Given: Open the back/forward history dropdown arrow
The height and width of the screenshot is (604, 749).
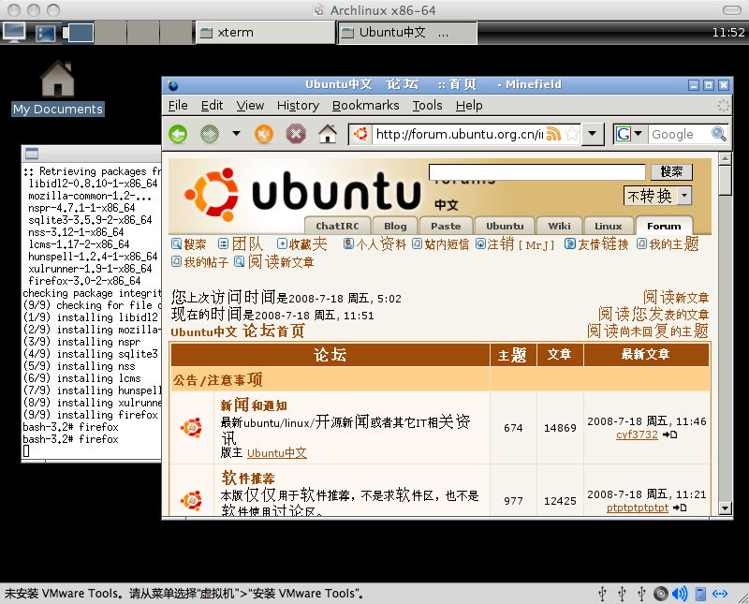Looking at the screenshot, I should coord(236,133).
